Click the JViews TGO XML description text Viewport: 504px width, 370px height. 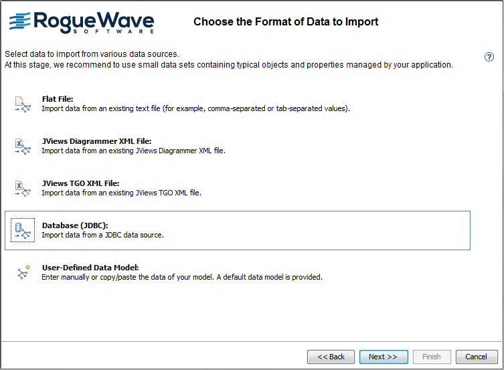(121, 193)
